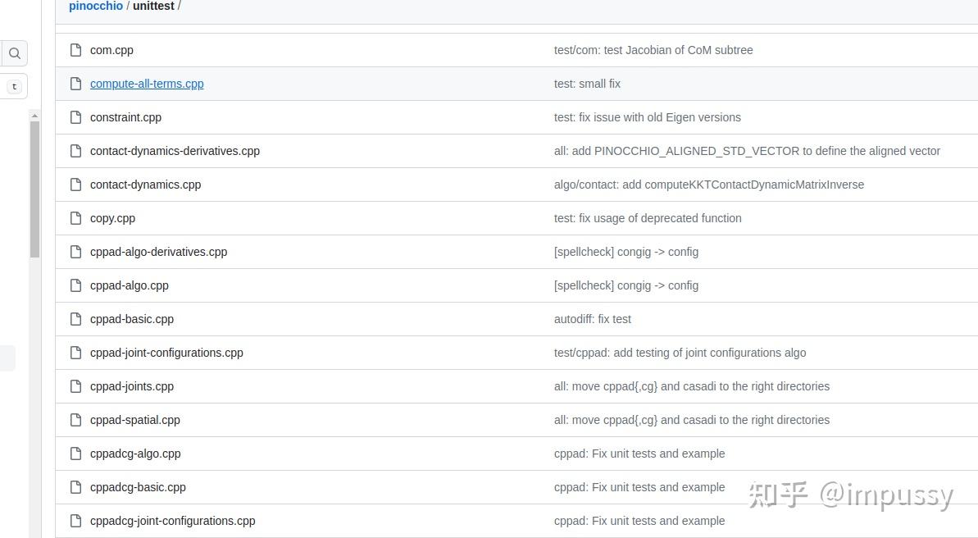Go to the pinocchio breadcrumb link
The width and height of the screenshot is (978, 538).
pyautogui.click(x=96, y=7)
